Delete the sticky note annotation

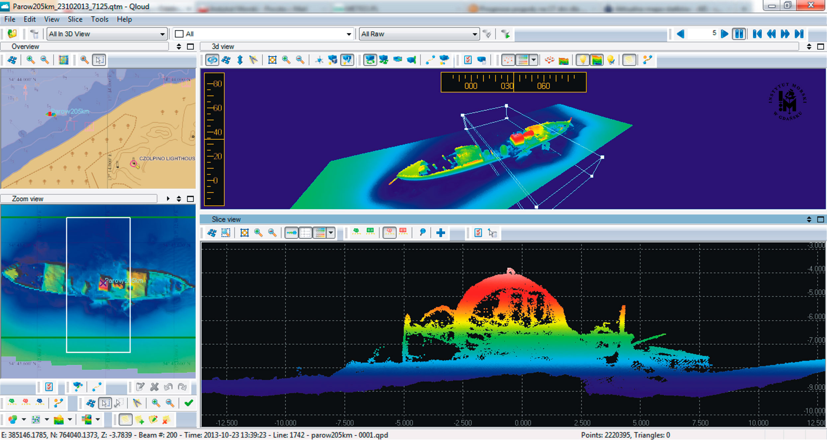click(x=166, y=420)
